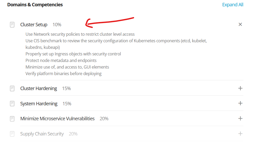This screenshot has height=146, width=253.
Task: Click the Expand All link
Action: pos(233,5)
